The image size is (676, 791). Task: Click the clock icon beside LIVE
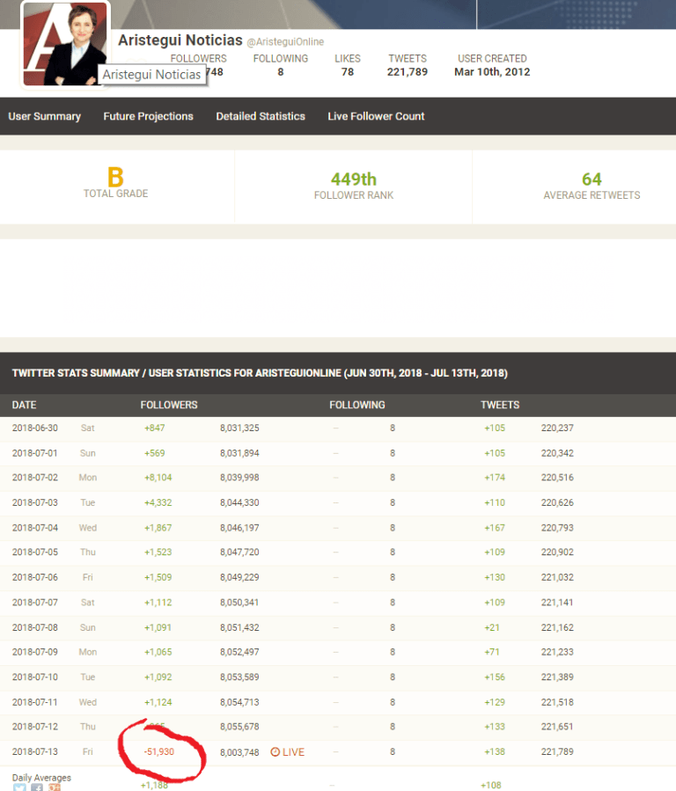[x=275, y=752]
